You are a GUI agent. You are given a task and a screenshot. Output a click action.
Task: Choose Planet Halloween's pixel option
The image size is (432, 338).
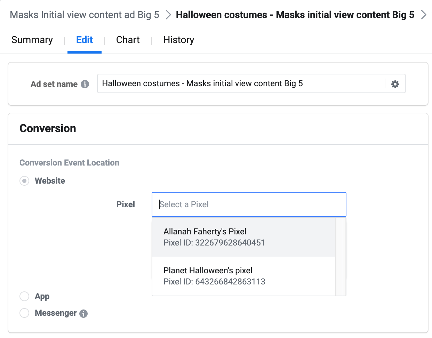(243, 275)
